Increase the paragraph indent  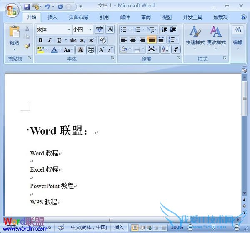[x=173, y=29]
